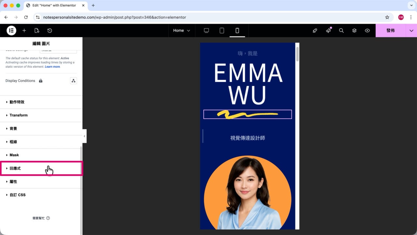Click the eye preview changes icon
This screenshot has width=417, height=235.
[x=367, y=30]
